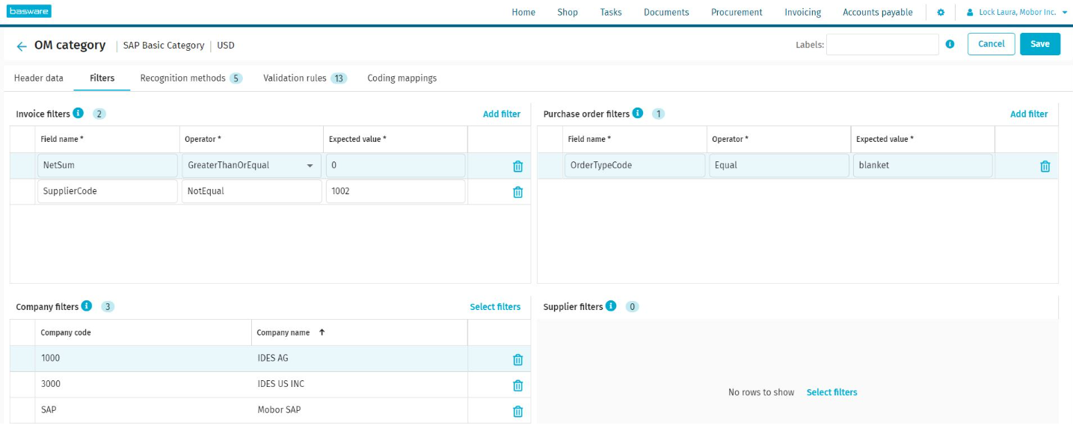Show info for Supplier filters
1073x434 pixels.
[x=611, y=306]
